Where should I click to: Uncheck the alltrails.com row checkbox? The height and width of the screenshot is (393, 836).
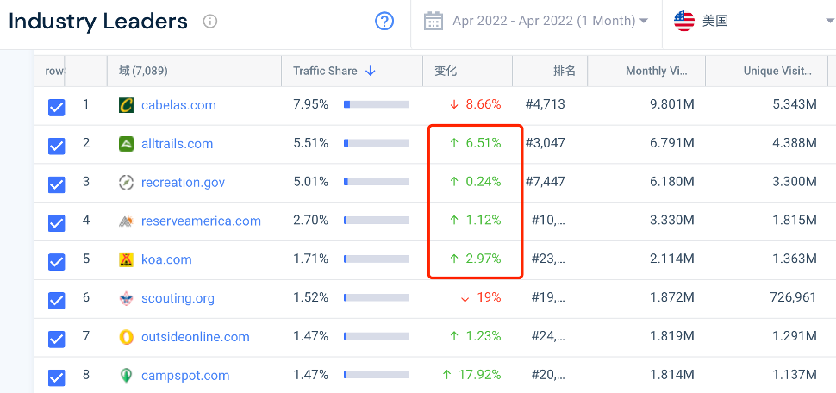click(57, 147)
